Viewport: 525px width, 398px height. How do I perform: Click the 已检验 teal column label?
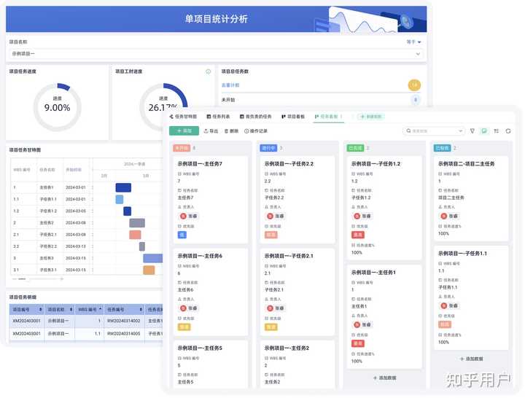(443, 148)
